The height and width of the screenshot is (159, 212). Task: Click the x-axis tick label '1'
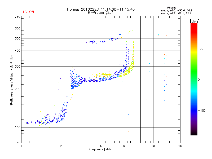click(21, 146)
